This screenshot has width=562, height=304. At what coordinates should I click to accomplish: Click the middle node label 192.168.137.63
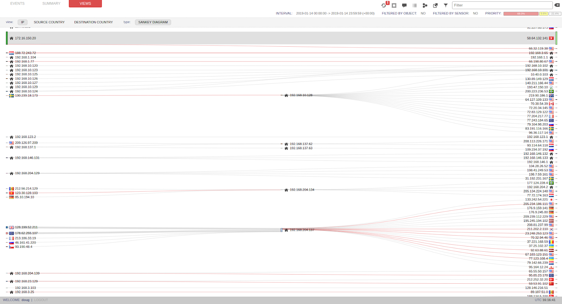point(301,148)
